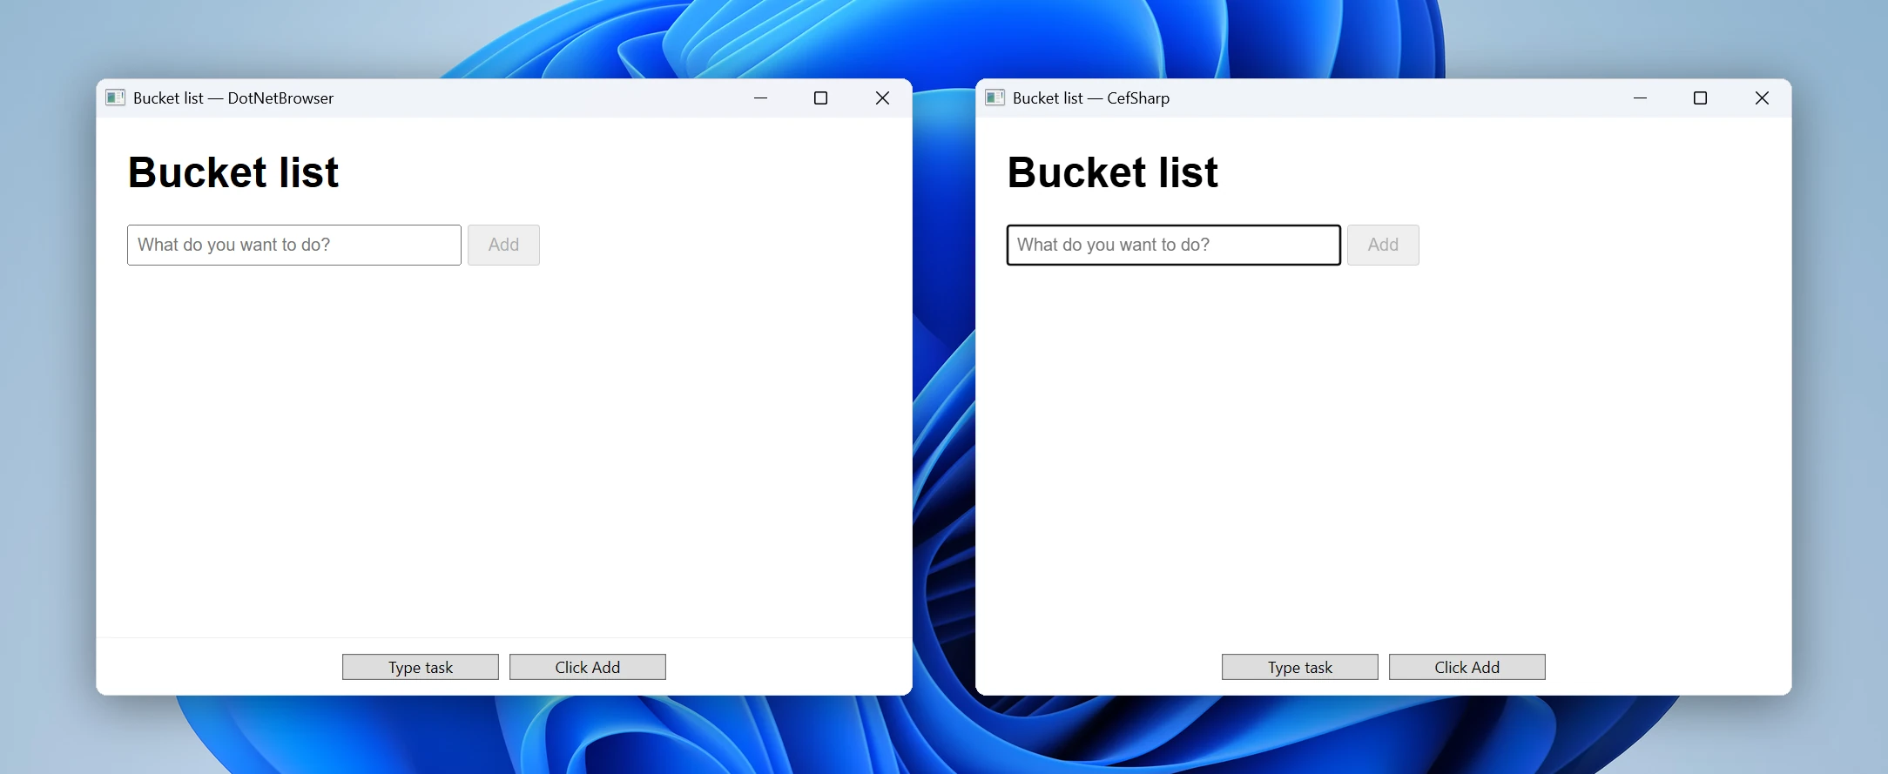1888x774 pixels.
Task: Click the Add button in CefSharp window
Action: (1383, 245)
